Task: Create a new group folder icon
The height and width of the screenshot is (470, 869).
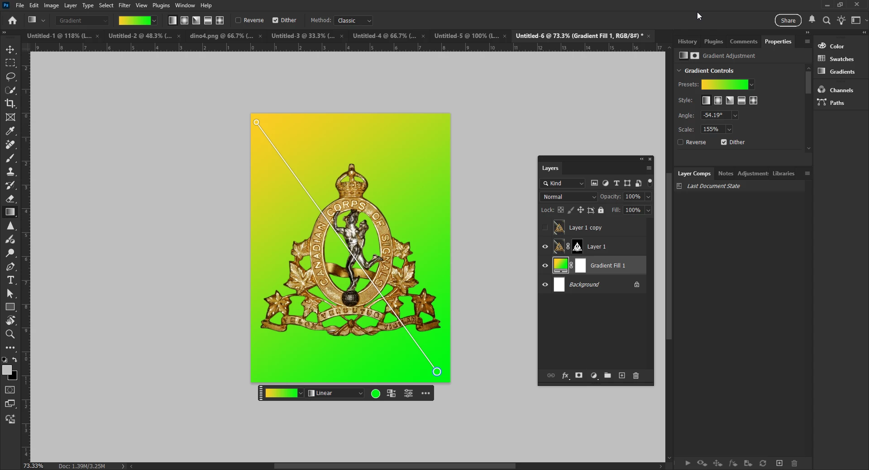Action: [607, 376]
